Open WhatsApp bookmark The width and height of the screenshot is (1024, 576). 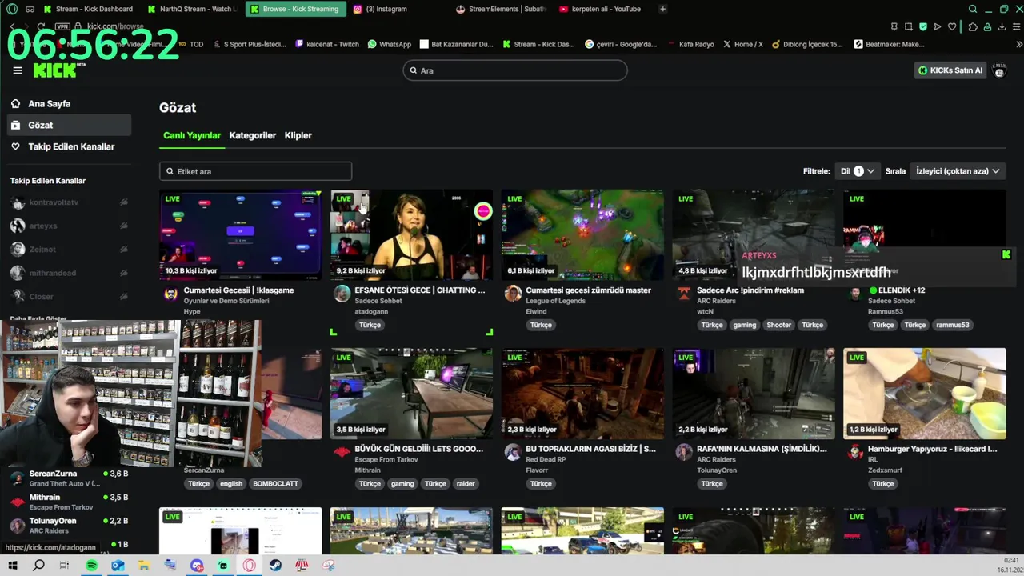390,44
